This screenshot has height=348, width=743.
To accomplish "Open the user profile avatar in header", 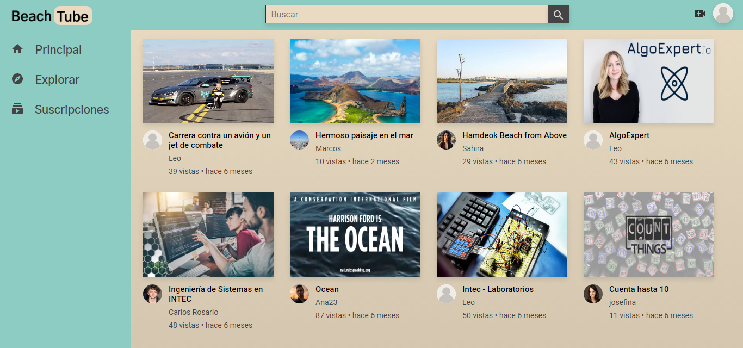I will click(x=723, y=14).
